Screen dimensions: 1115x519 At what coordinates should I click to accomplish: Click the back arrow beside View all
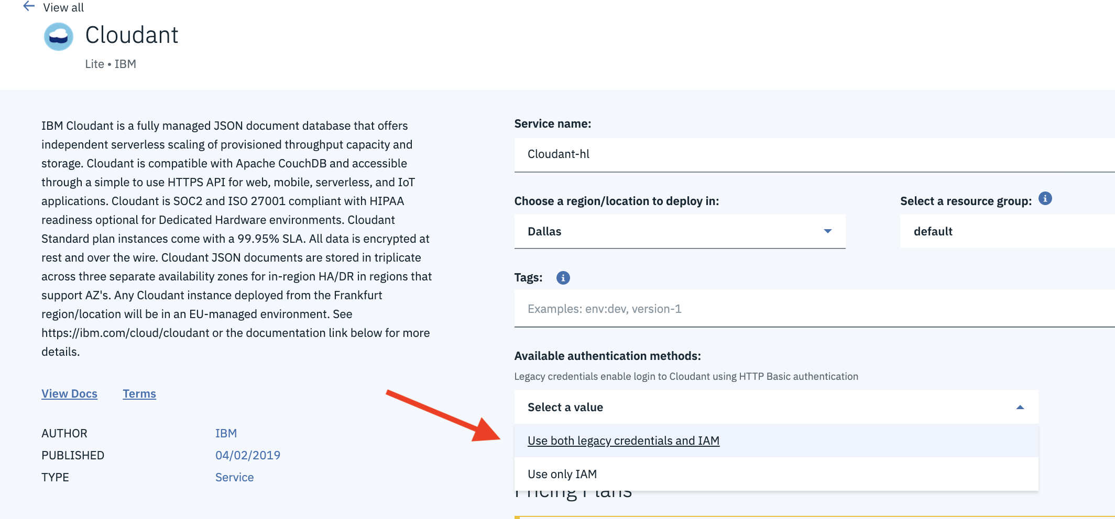pos(29,6)
